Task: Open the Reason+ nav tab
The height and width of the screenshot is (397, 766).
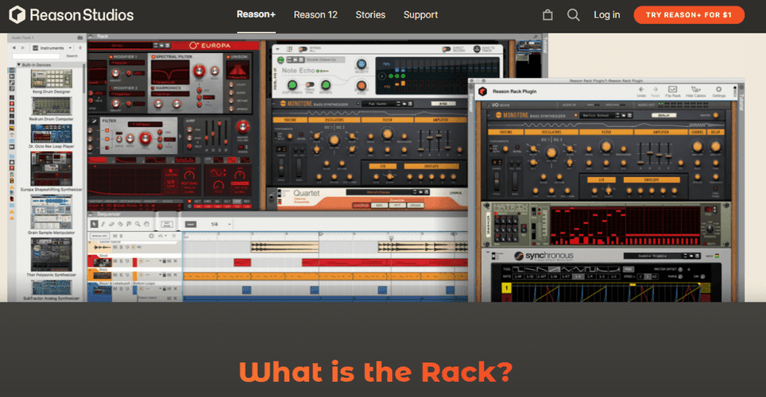Action: click(256, 14)
